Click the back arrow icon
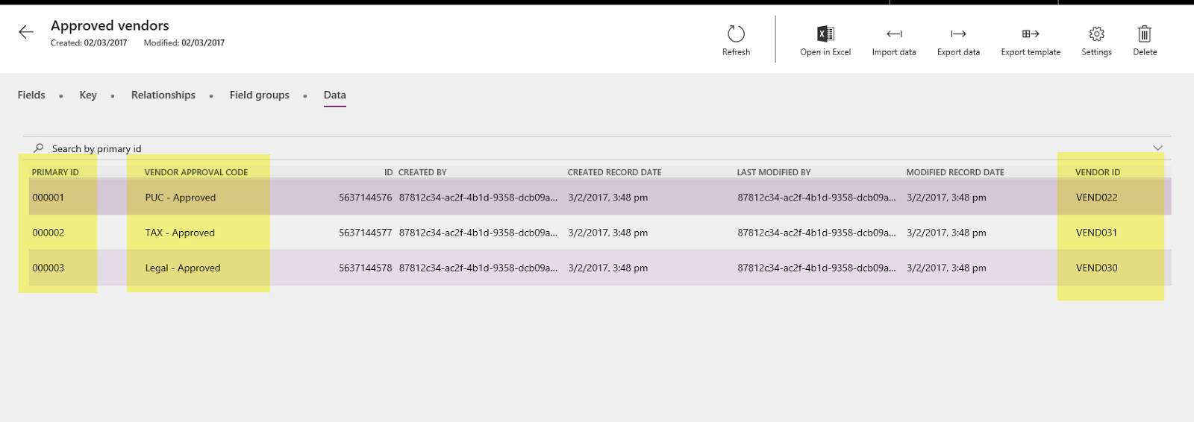Viewport: 1194px width, 422px height. point(26,32)
